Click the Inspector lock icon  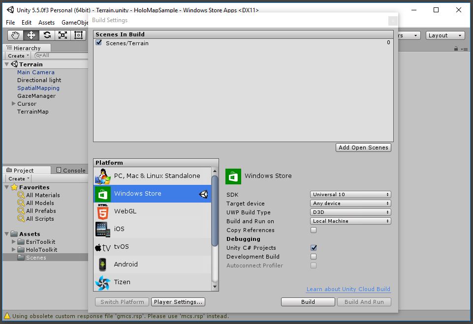[456, 49]
